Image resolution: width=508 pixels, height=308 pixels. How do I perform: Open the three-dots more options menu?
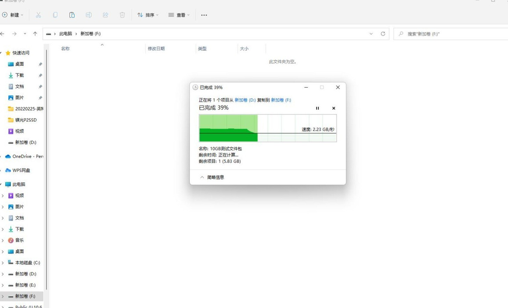pyautogui.click(x=204, y=15)
